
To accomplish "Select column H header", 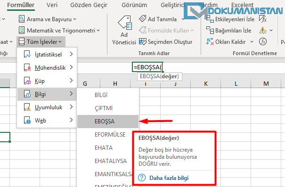I will pyautogui.click(x=115, y=83).
